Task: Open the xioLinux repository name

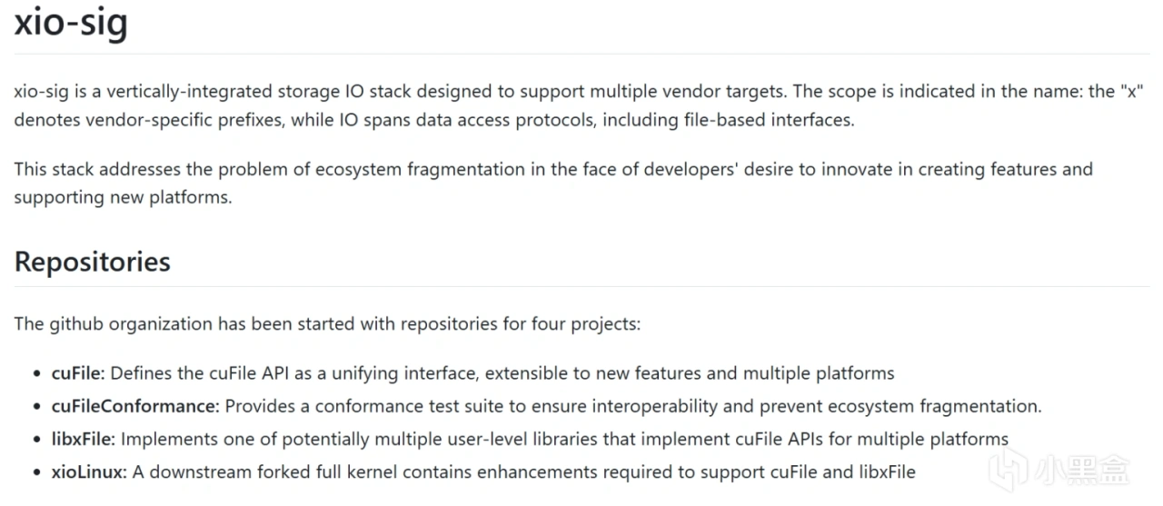Action: [89, 471]
